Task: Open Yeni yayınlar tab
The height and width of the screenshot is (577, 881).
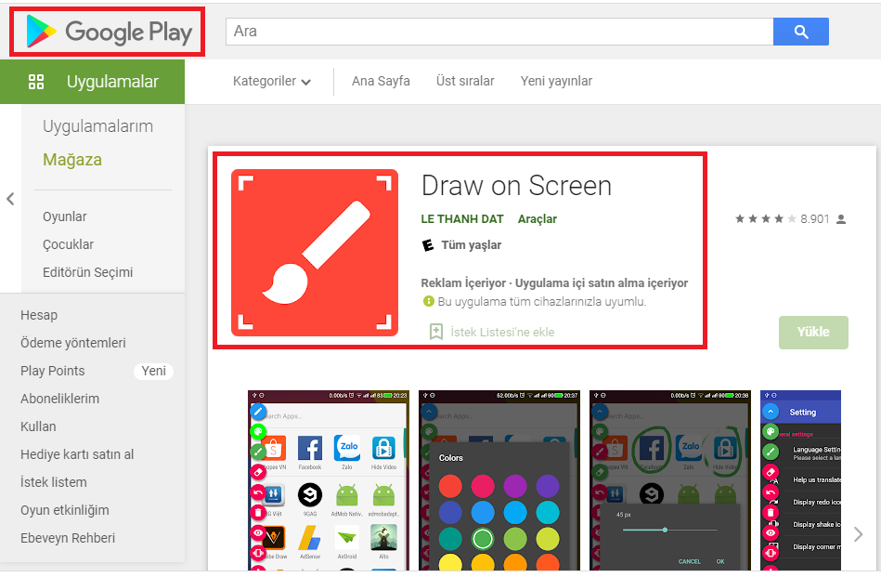Action: pos(556,81)
